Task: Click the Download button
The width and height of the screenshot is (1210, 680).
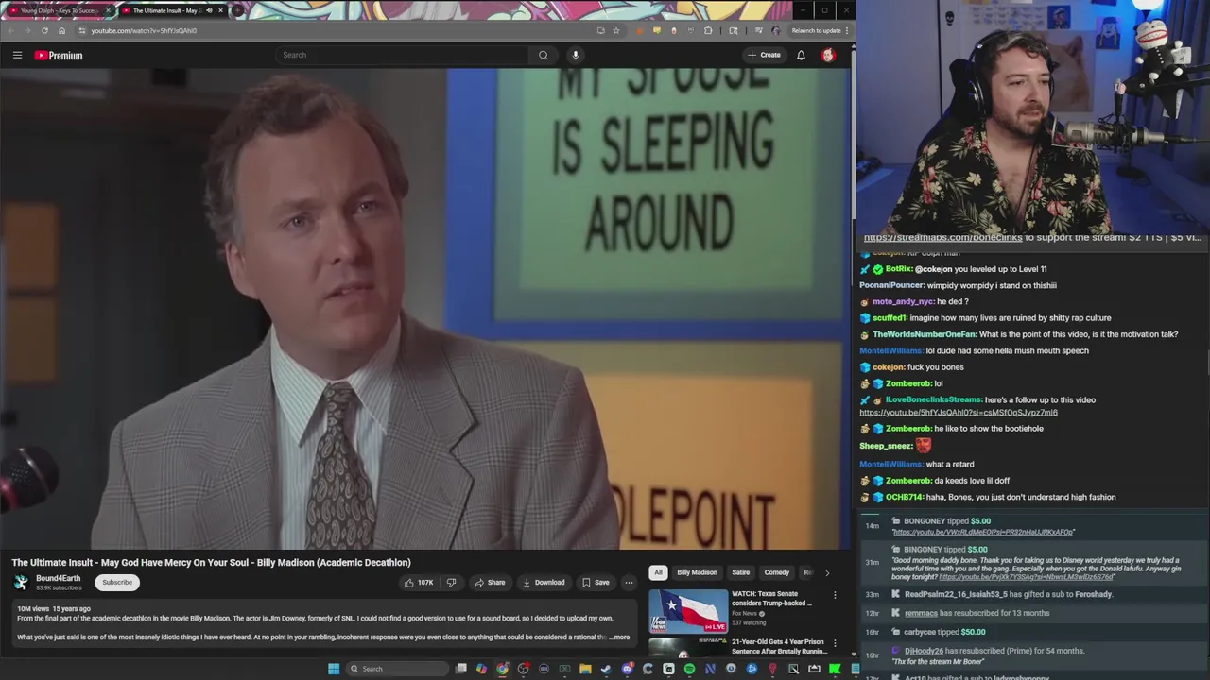Action: (x=544, y=582)
